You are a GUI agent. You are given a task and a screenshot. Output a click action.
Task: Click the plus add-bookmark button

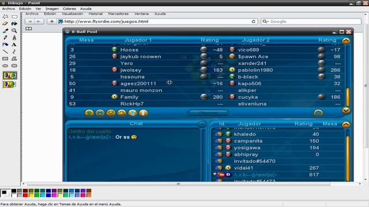pyautogui.click(x=51, y=21)
